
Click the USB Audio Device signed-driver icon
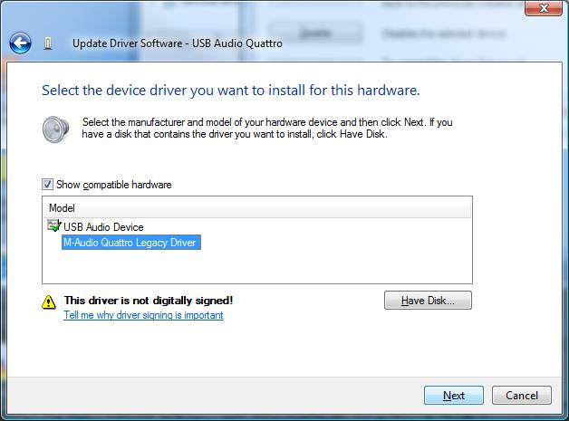[53, 226]
